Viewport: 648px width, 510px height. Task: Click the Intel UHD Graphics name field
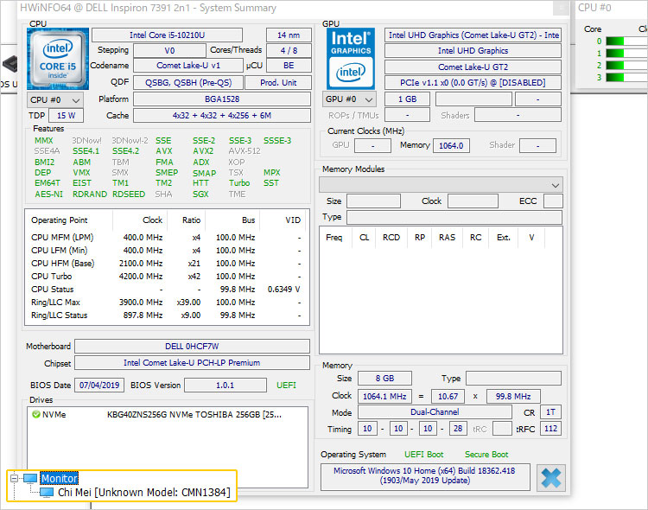tap(473, 51)
